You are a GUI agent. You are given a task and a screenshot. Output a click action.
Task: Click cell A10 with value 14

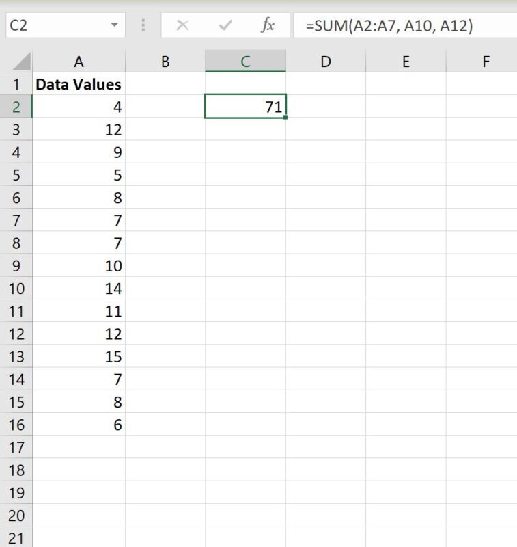pos(79,289)
